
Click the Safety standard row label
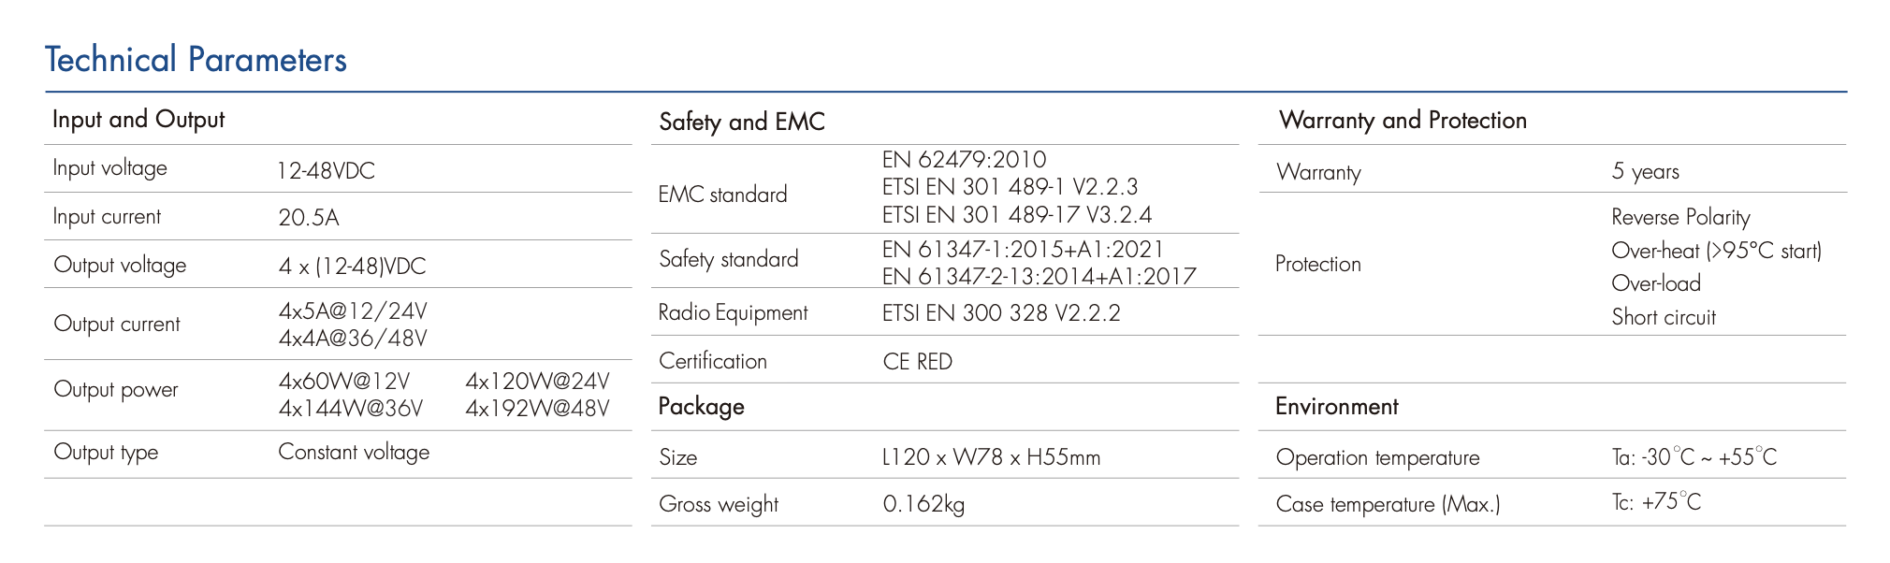pyautogui.click(x=729, y=259)
